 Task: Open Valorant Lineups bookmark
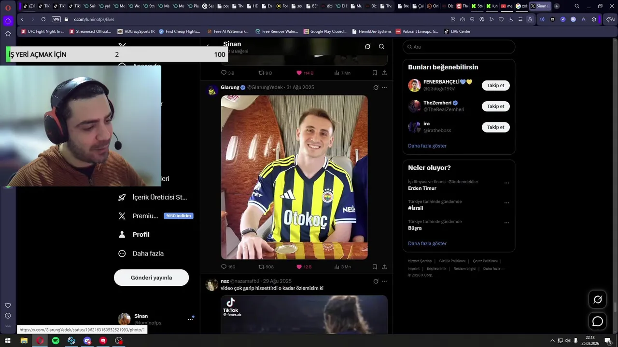click(417, 31)
